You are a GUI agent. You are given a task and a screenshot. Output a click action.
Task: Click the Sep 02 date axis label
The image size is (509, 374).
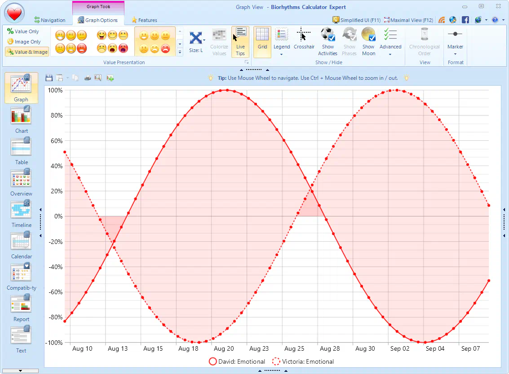click(x=400, y=348)
